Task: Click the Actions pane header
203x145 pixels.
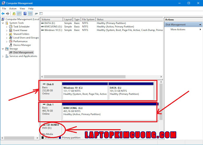Action: (x=183, y=20)
